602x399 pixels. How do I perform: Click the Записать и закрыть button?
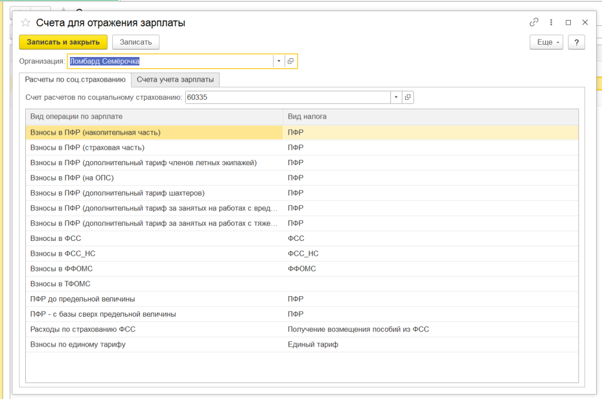coord(63,42)
